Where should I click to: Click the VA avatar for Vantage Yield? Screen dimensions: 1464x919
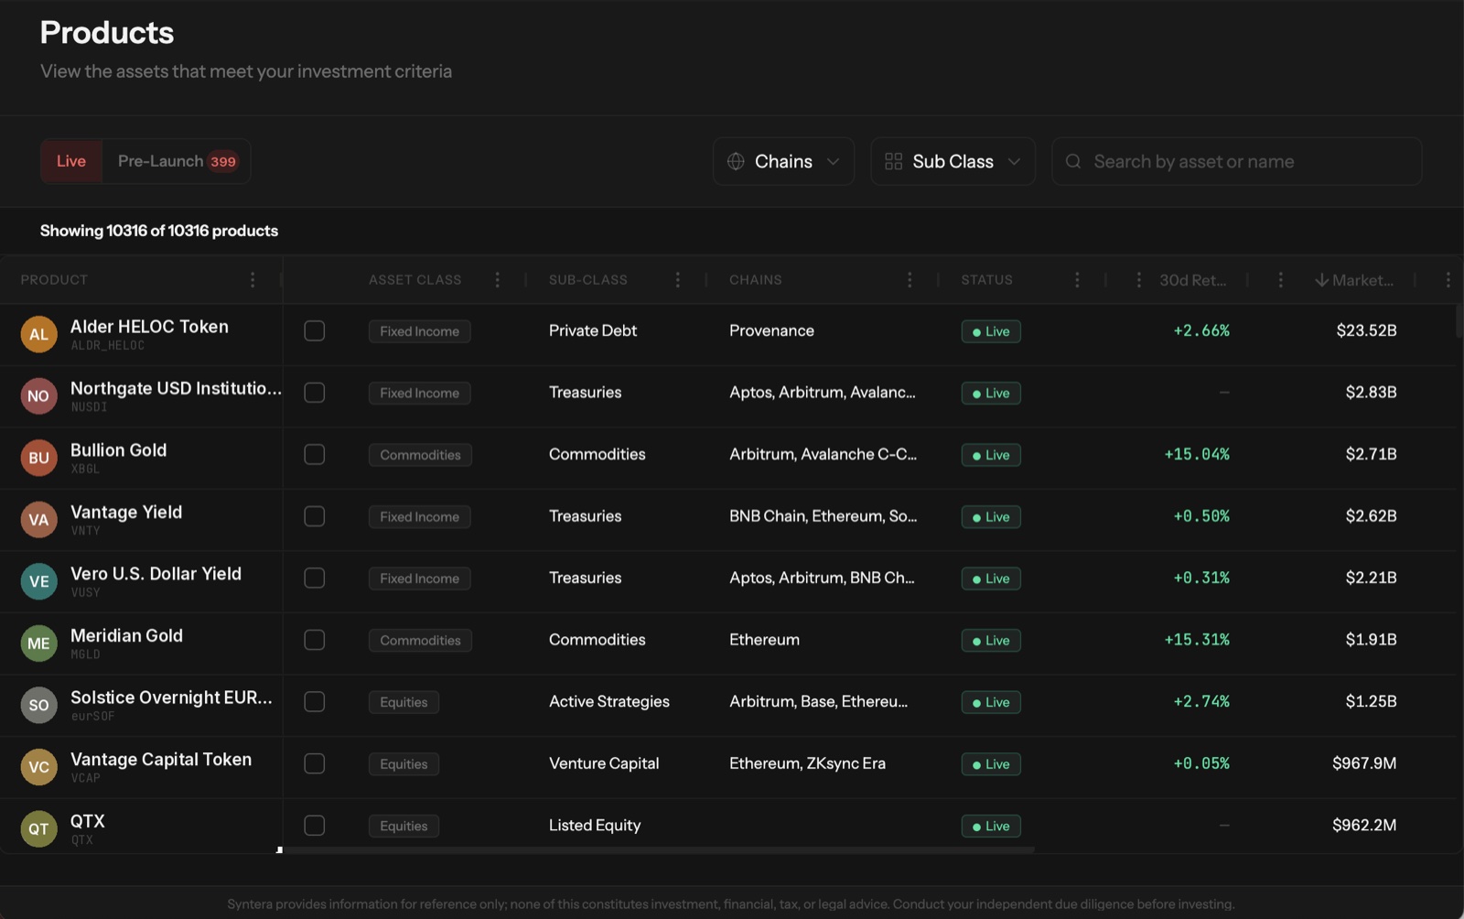coord(38,519)
